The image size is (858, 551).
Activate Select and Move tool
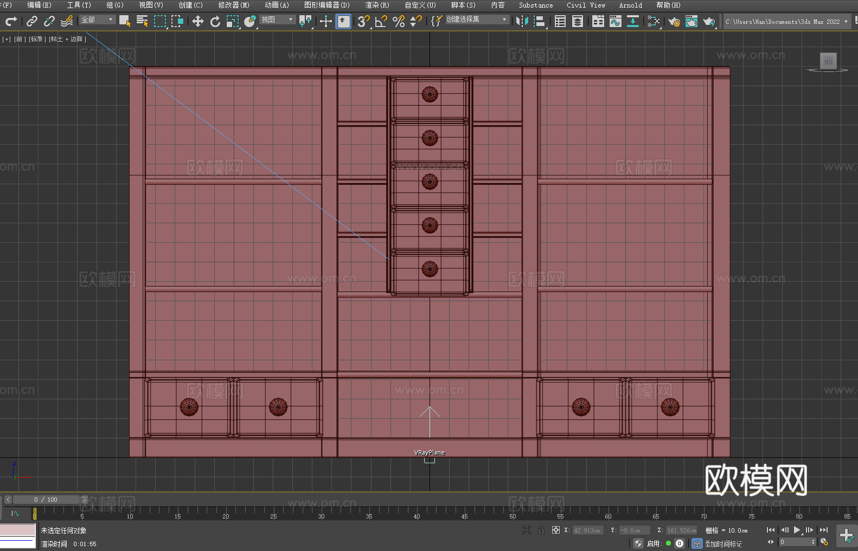click(198, 21)
